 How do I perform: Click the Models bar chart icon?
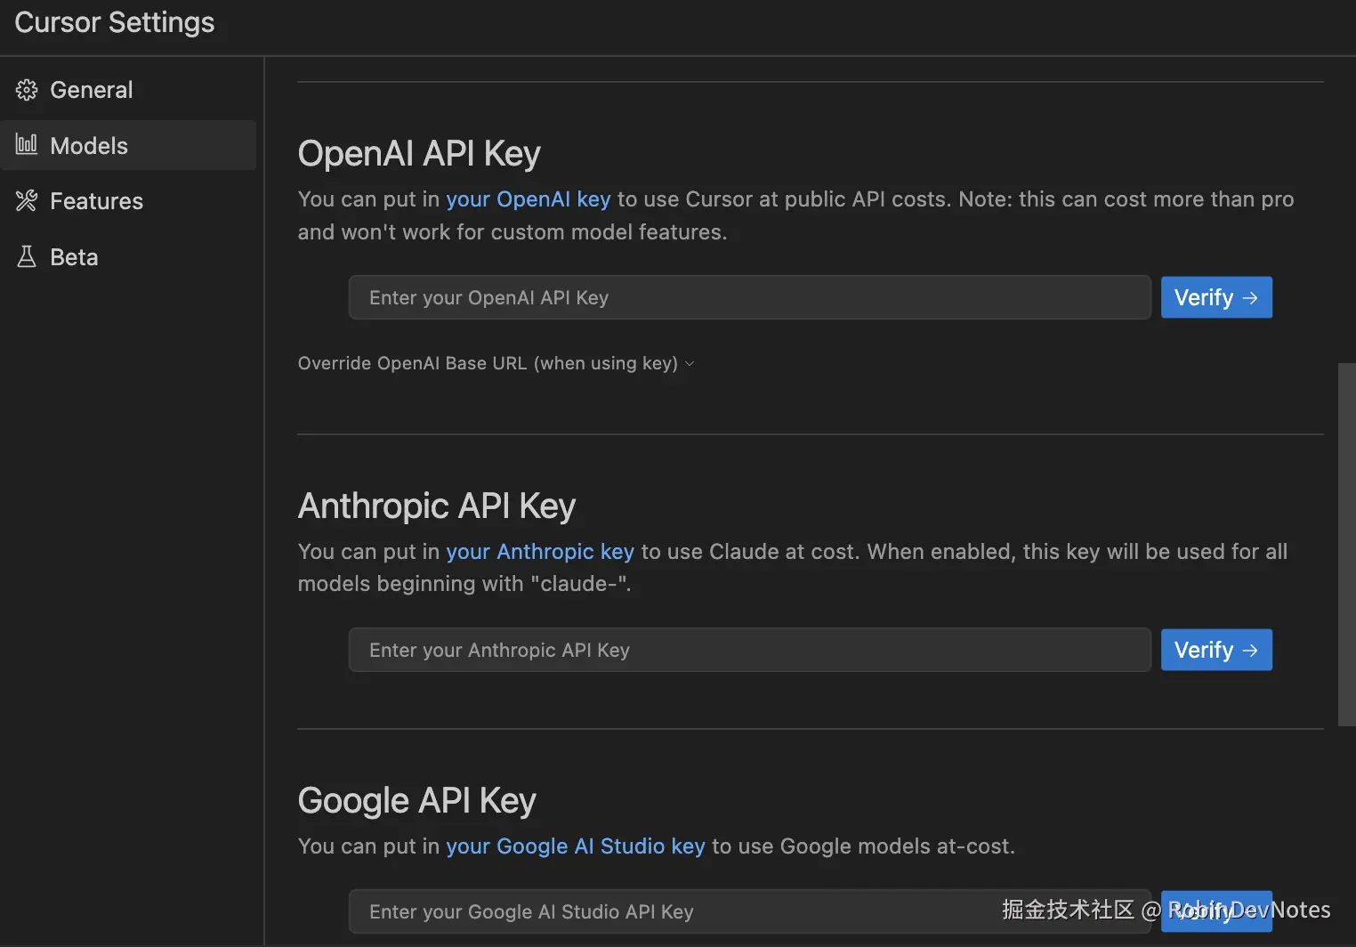[x=27, y=145]
